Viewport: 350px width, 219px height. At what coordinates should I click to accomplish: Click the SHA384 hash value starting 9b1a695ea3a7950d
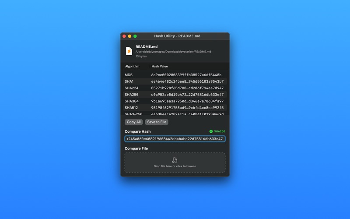(x=187, y=101)
